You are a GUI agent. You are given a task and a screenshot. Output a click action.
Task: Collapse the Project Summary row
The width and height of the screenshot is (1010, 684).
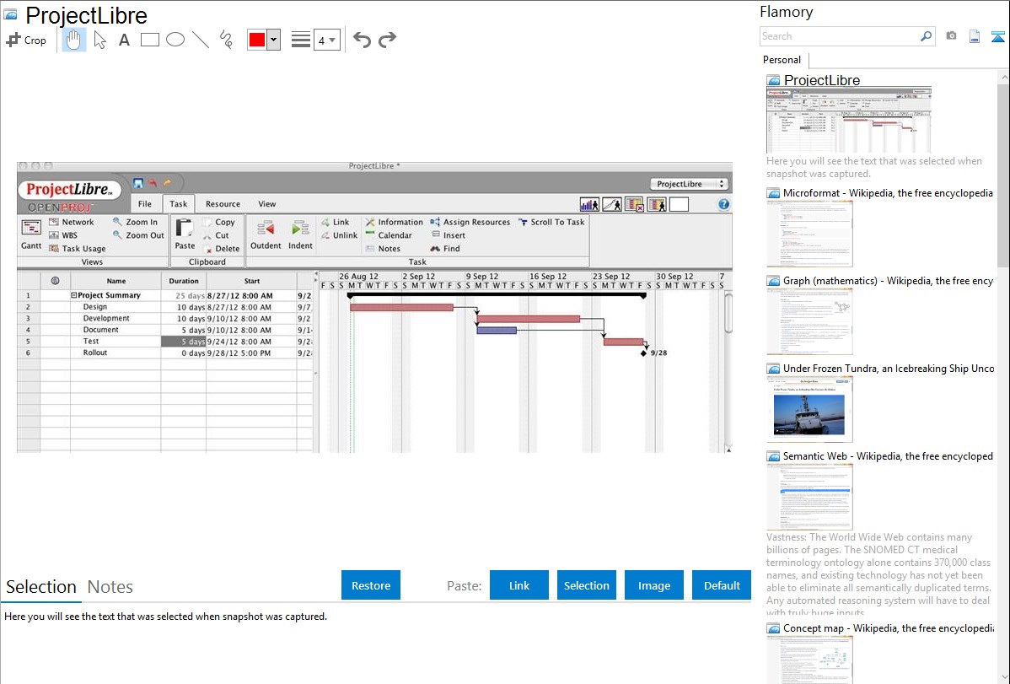[x=73, y=295]
